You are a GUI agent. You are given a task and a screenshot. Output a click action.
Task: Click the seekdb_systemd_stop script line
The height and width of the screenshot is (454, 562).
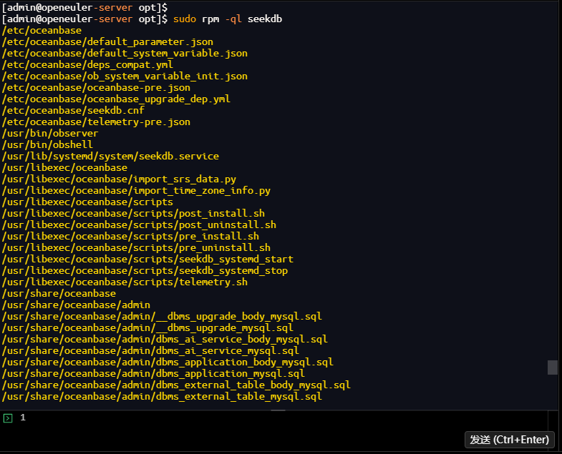(x=145, y=270)
